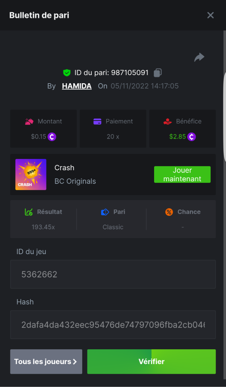The width and height of the screenshot is (226, 387).
Task: Click the Pari ticket icon
Action: [x=105, y=212]
